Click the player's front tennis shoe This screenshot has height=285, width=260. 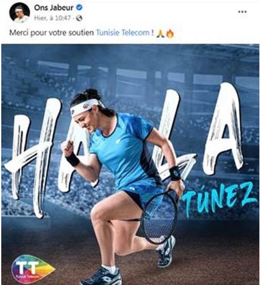point(102,276)
